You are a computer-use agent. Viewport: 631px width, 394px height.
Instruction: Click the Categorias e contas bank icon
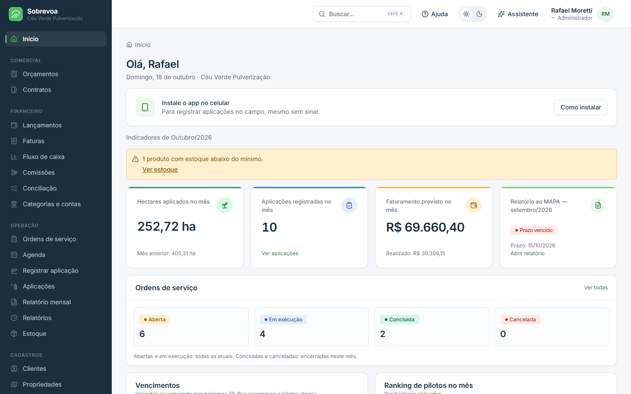14,204
